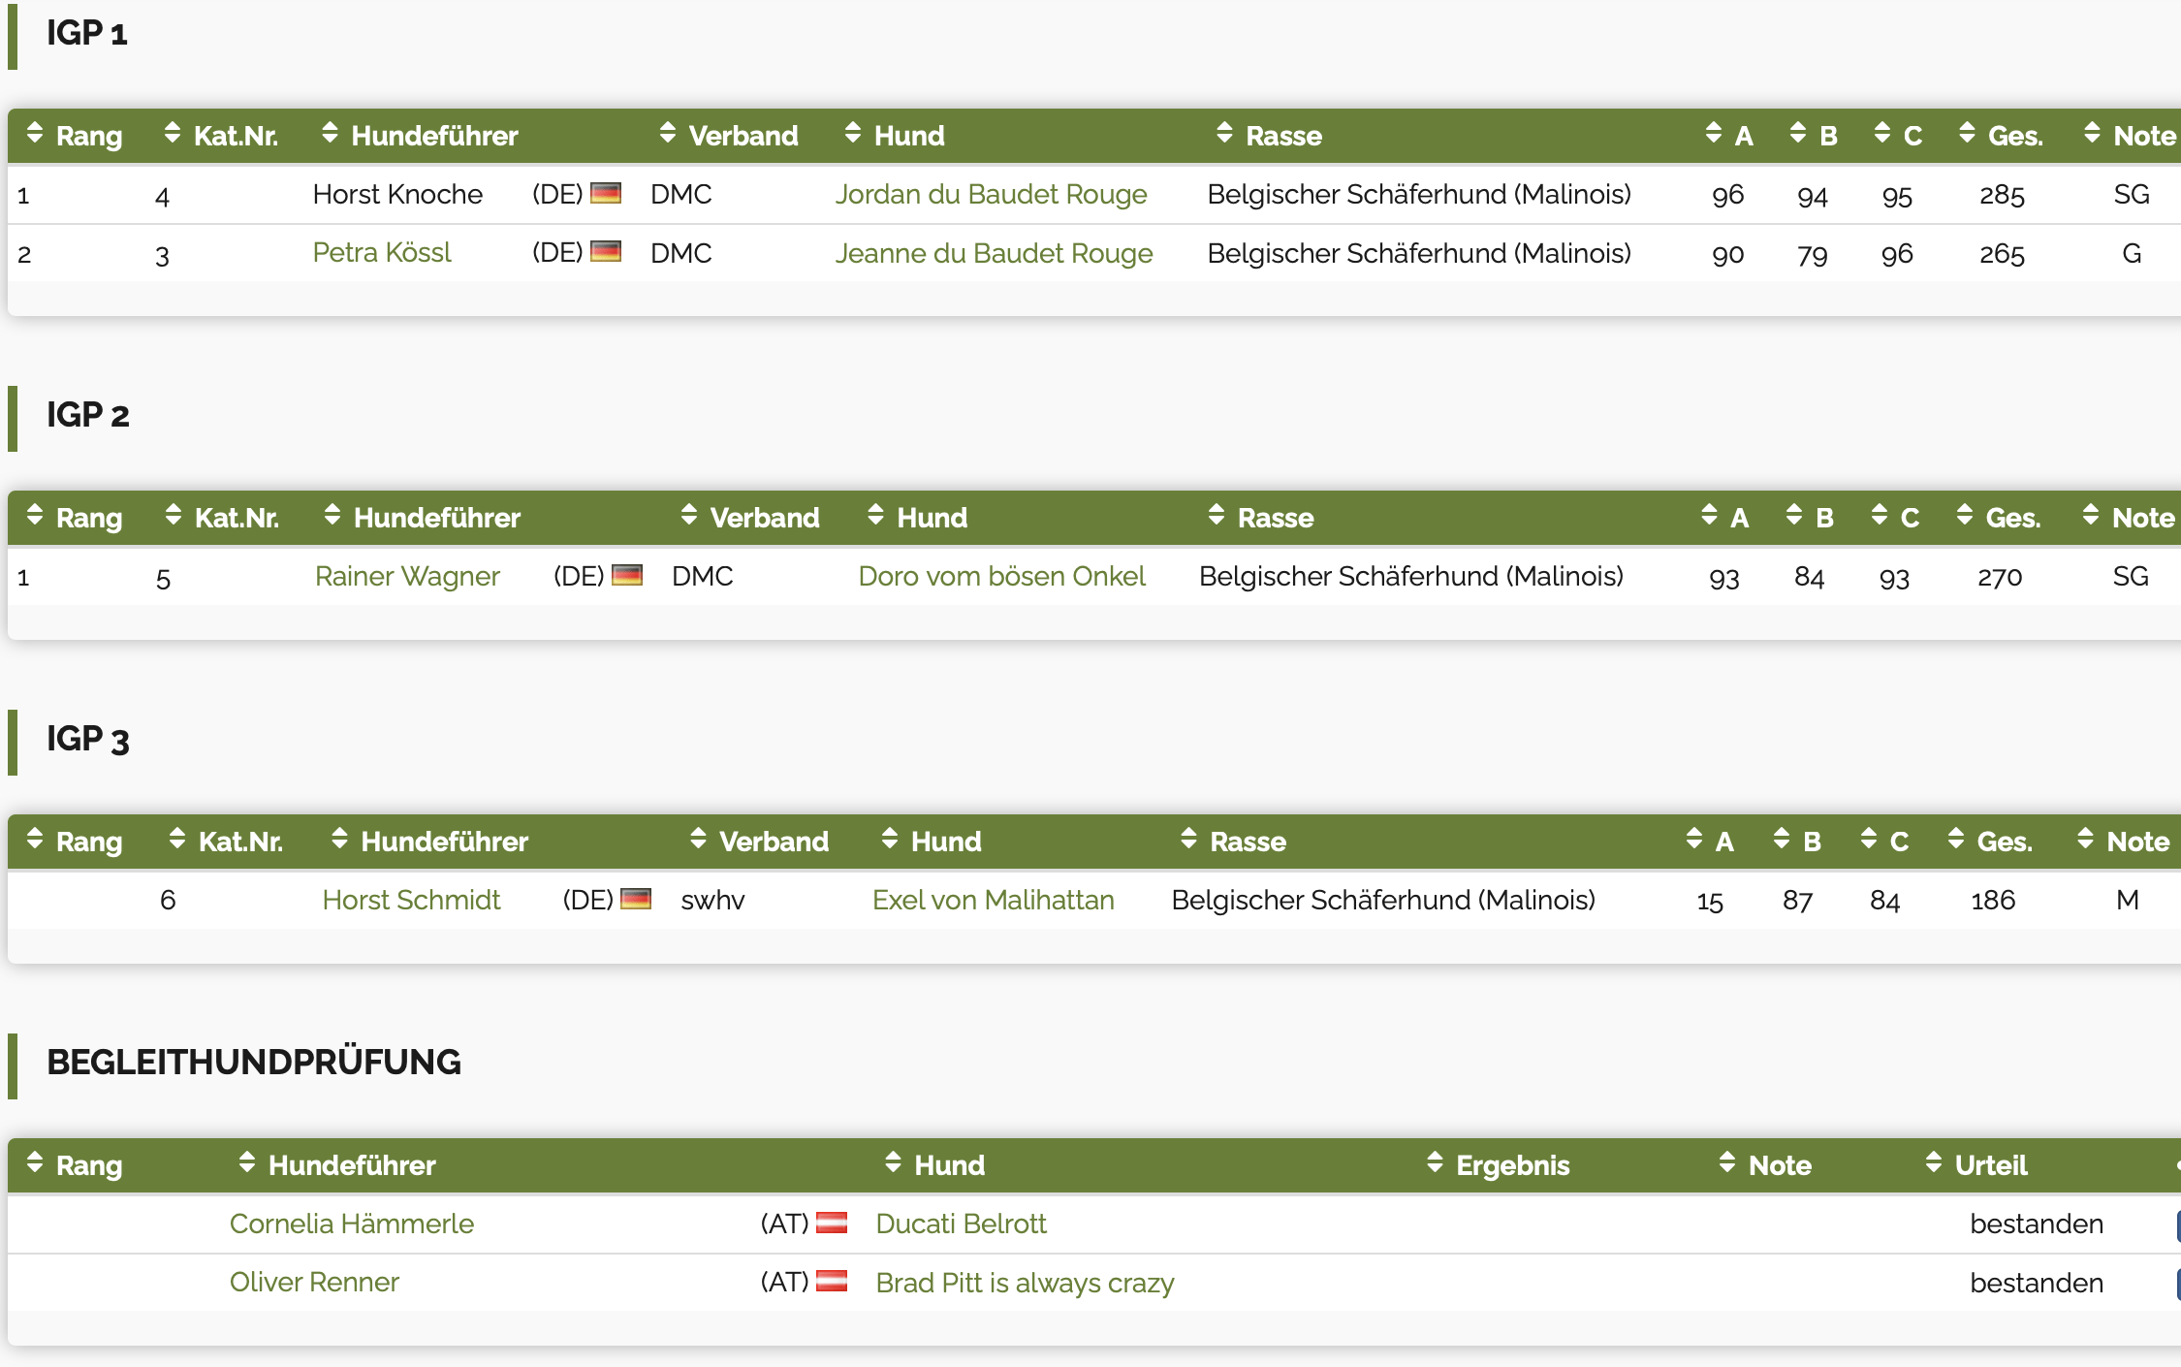Image resolution: width=2181 pixels, height=1367 pixels.
Task: Sort IGP 3 table by Hund
Action: pos(932,842)
